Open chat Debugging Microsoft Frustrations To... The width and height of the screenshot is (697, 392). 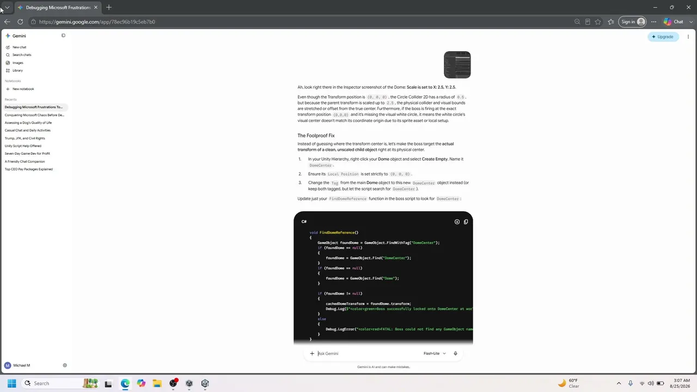34,107
